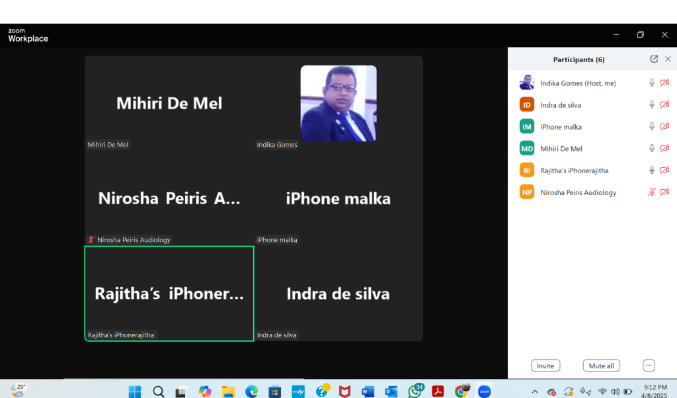Viewport: 677px width, 398px height.
Task: Open Outlook from the taskbar
Action: 391,391
